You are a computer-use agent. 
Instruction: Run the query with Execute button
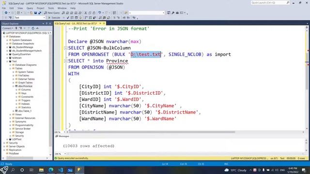(x=54, y=18)
